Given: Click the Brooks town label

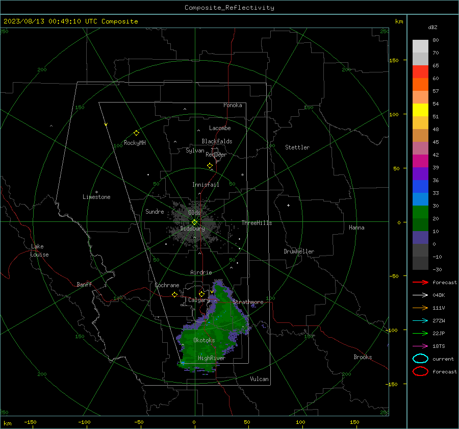Looking at the screenshot, I should tap(363, 357).
